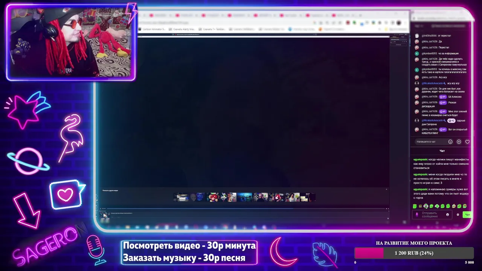
Task: Click the emoji smiley icon in upper chat input
Action: (x=450, y=142)
